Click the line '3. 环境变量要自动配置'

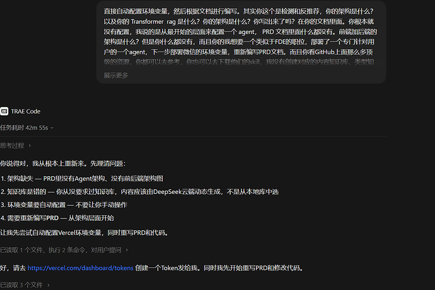coord(64,205)
